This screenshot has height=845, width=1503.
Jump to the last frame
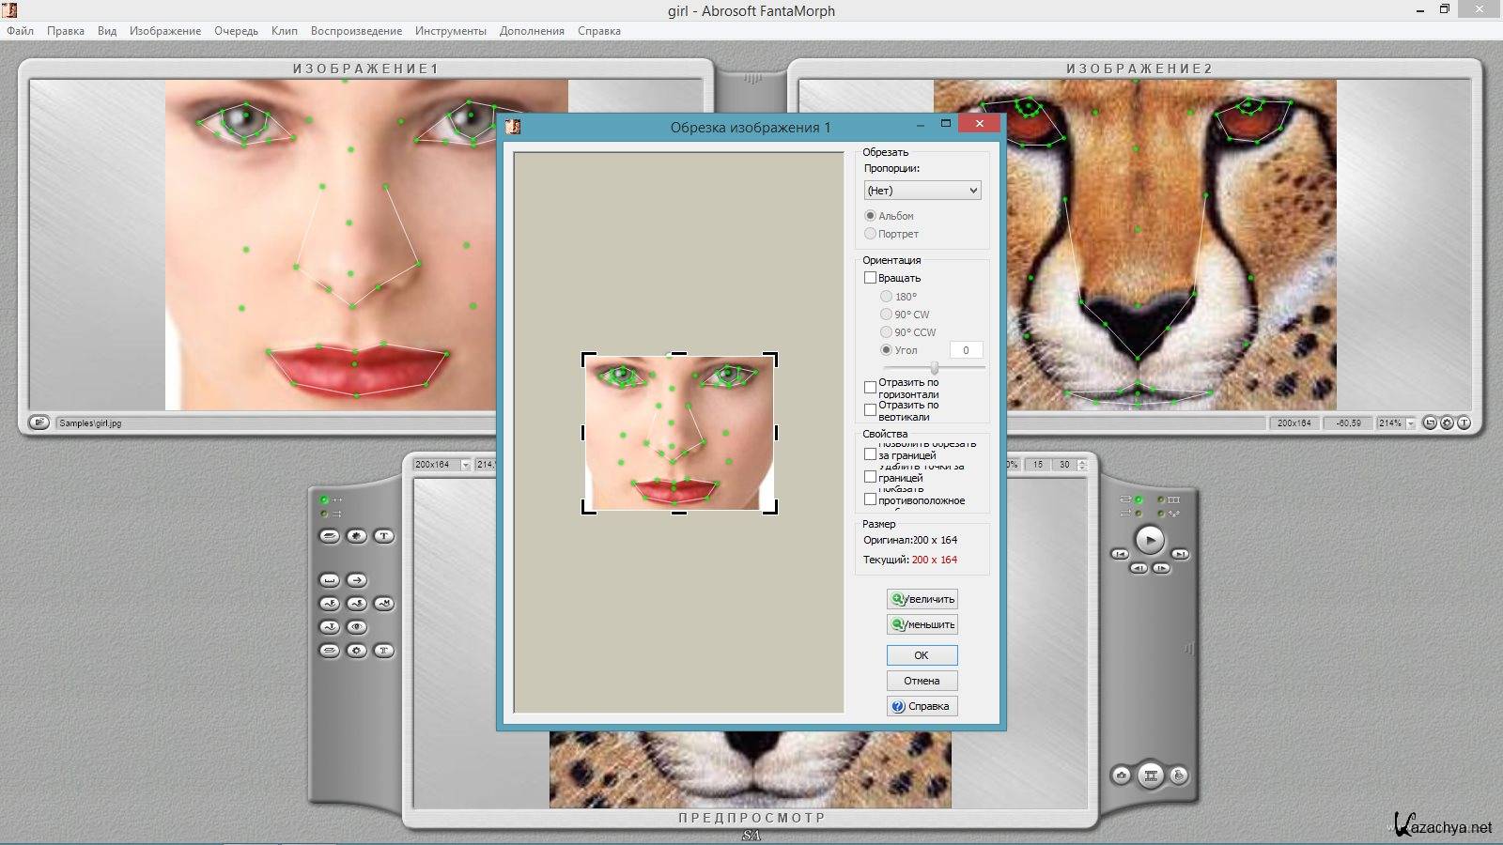[x=1181, y=554]
